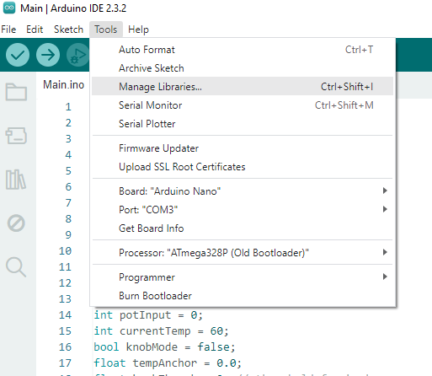Click the Arduino IDE logo in title bar
The width and height of the screenshot is (432, 376).
tap(9, 8)
